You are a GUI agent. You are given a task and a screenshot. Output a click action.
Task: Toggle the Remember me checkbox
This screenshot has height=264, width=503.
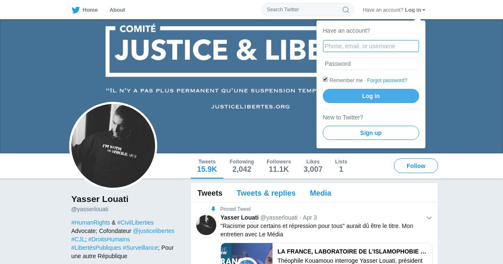325,79
